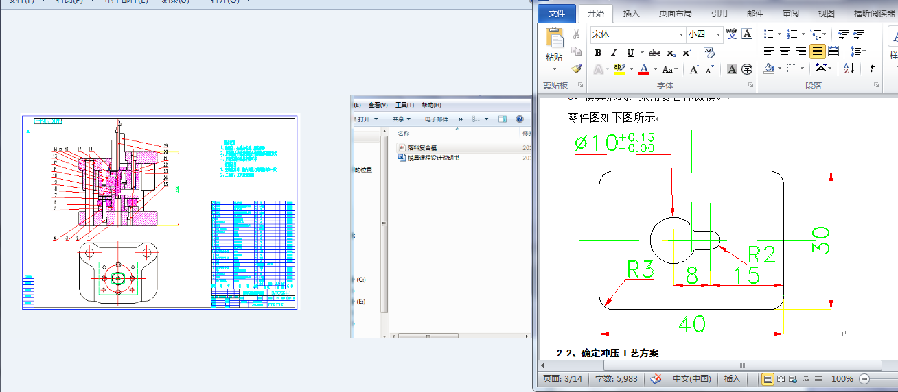898x392 pixels.
Task: Click the character border icon
Action: point(748,34)
